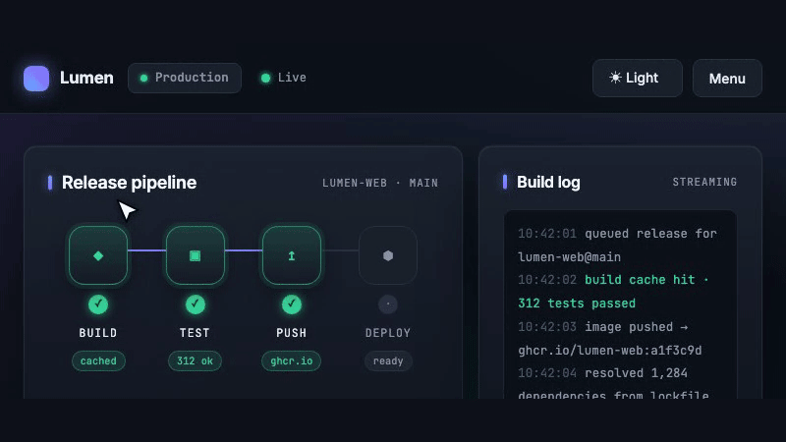Click the Live status indicator
The width and height of the screenshot is (786, 442).
pos(284,78)
